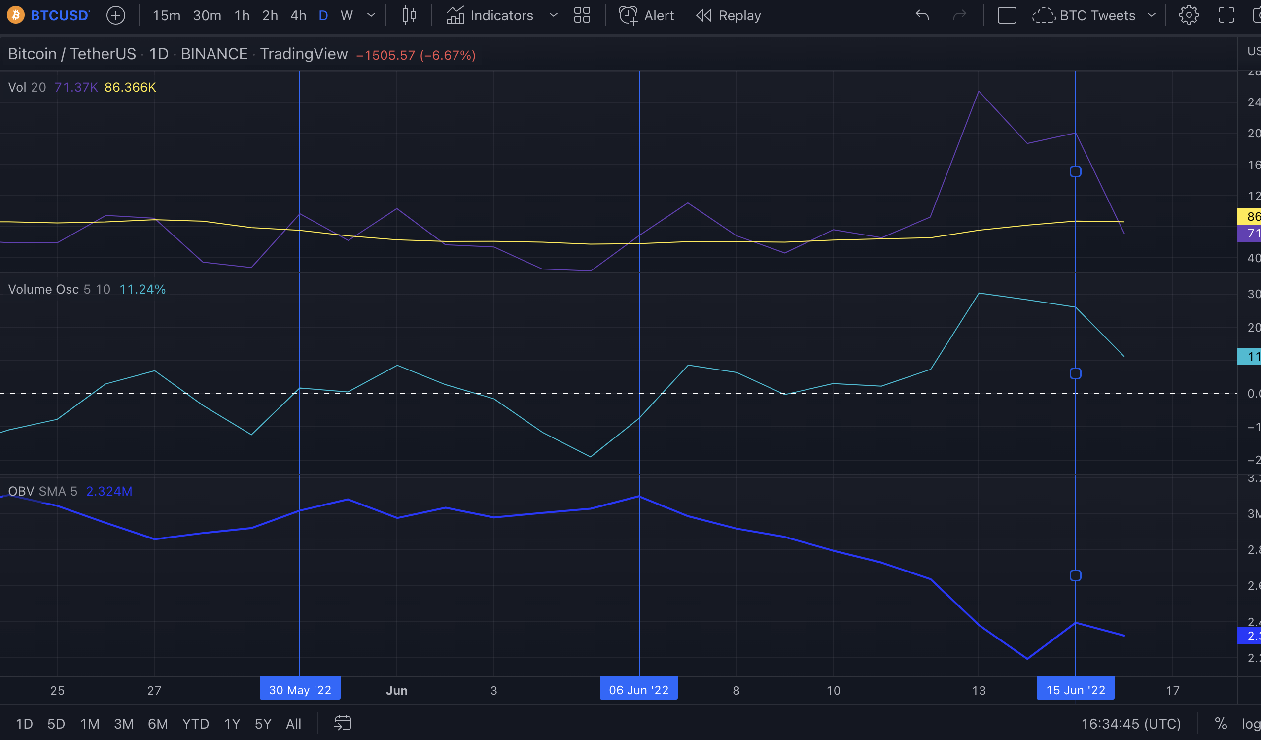Click the 16:34:45 (UTC) timezone clock
Image resolution: width=1261 pixels, height=740 pixels.
1131,724
